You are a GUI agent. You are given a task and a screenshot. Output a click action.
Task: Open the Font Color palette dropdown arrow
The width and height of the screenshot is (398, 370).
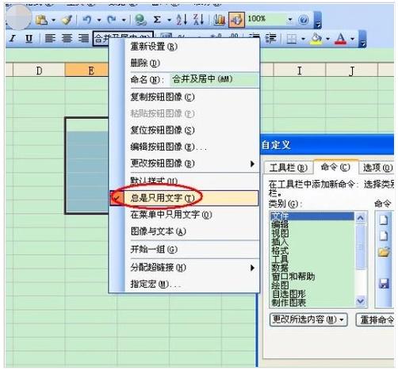pos(353,39)
